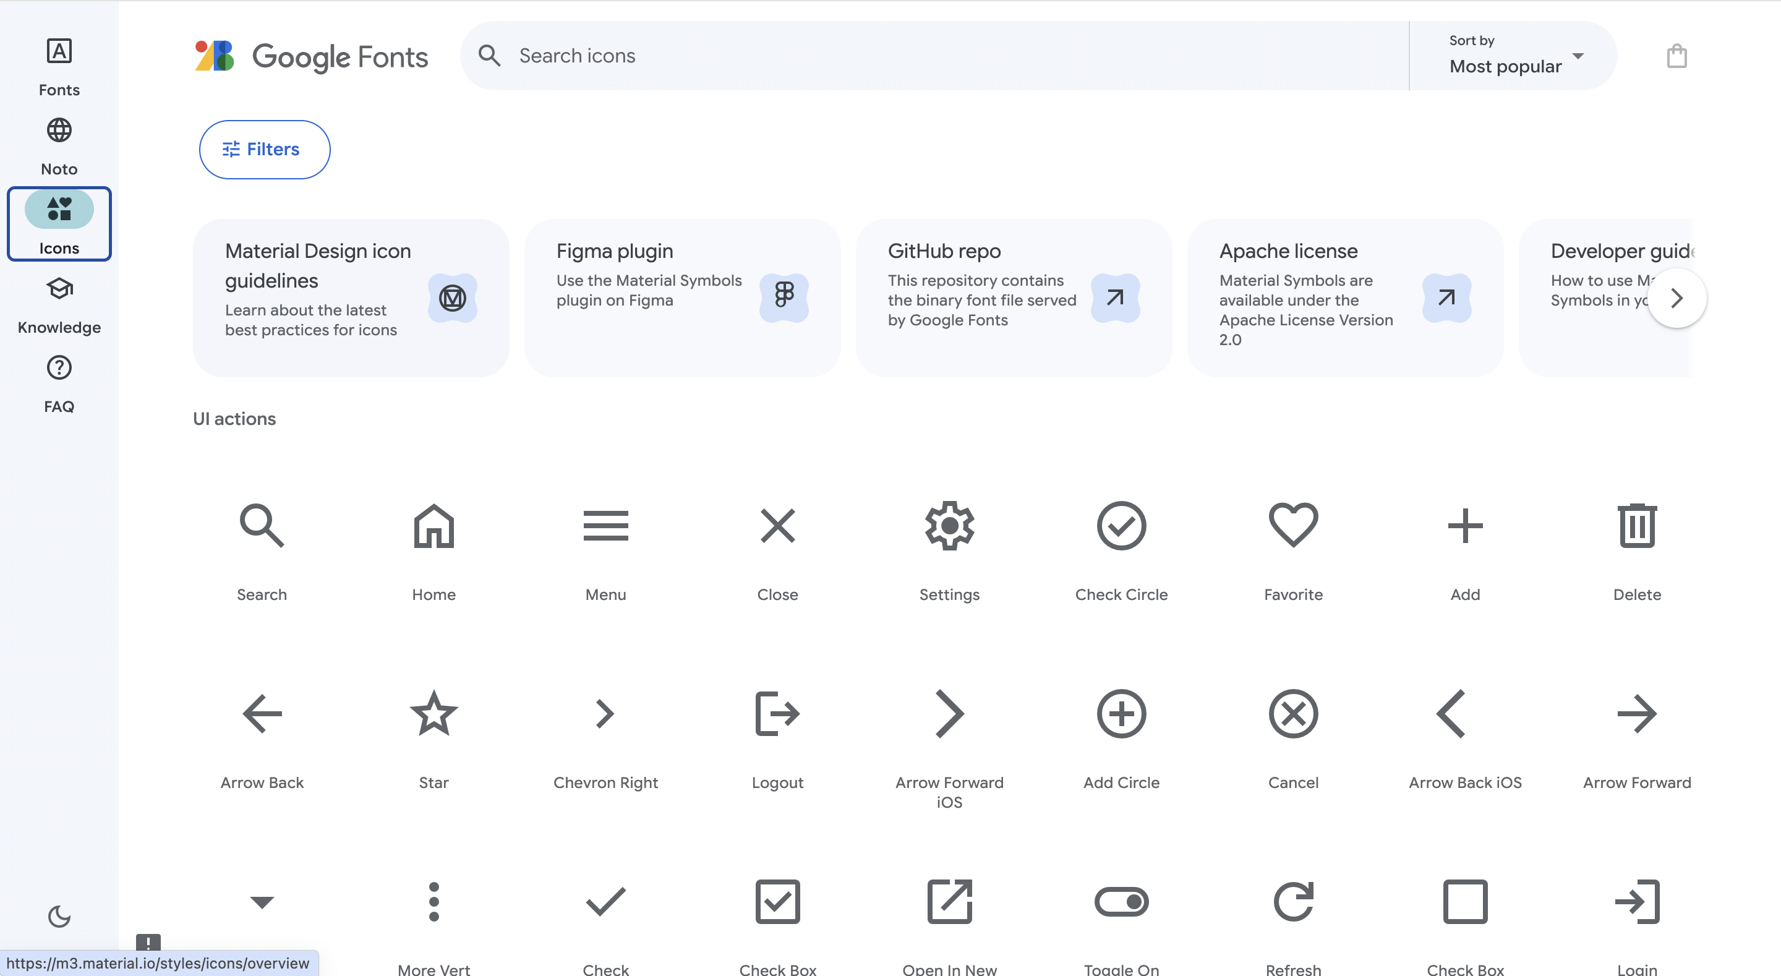Screen dimensions: 1781x976
Task: Pick the Login icon
Action: point(1636,901)
